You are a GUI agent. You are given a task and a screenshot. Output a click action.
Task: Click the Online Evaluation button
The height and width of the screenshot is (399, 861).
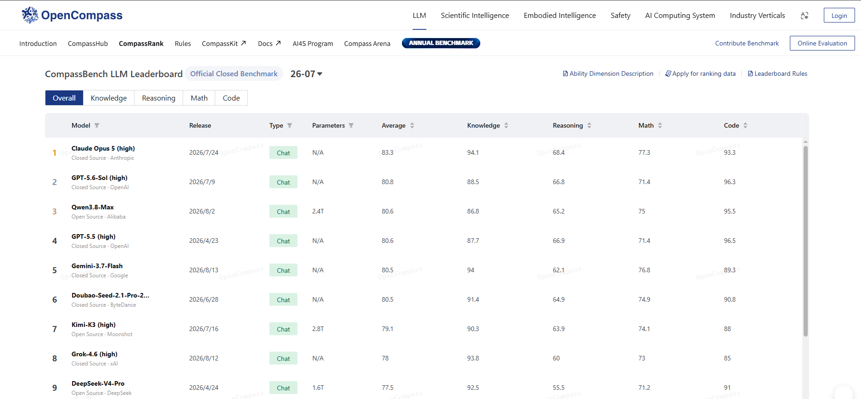click(822, 43)
